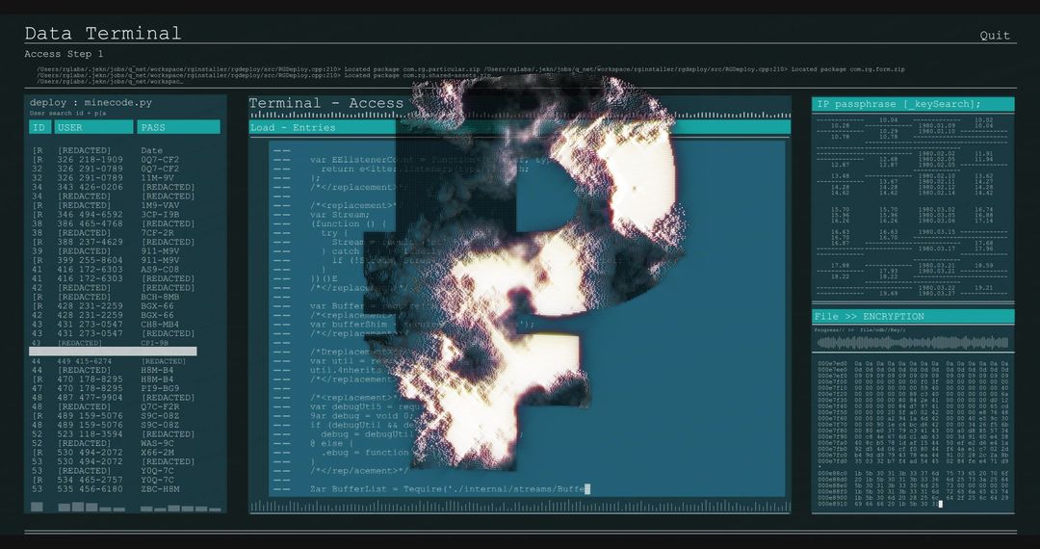Select pass code 11M-9V
The height and width of the screenshot is (549, 1040).
click(x=157, y=177)
